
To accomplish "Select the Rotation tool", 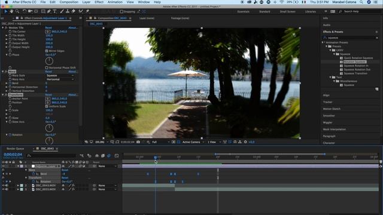I will 25,11.
